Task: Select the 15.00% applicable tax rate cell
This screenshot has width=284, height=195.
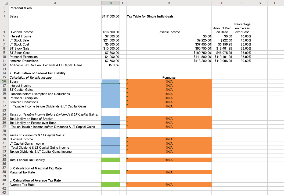Action: (x=110, y=65)
